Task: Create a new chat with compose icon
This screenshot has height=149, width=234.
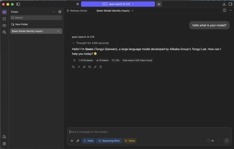Action: coord(60,12)
